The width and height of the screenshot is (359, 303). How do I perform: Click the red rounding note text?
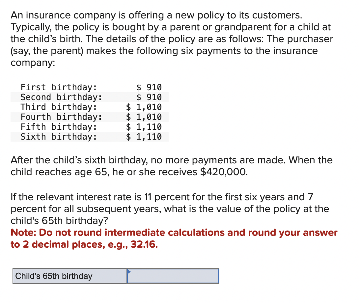(x=174, y=238)
